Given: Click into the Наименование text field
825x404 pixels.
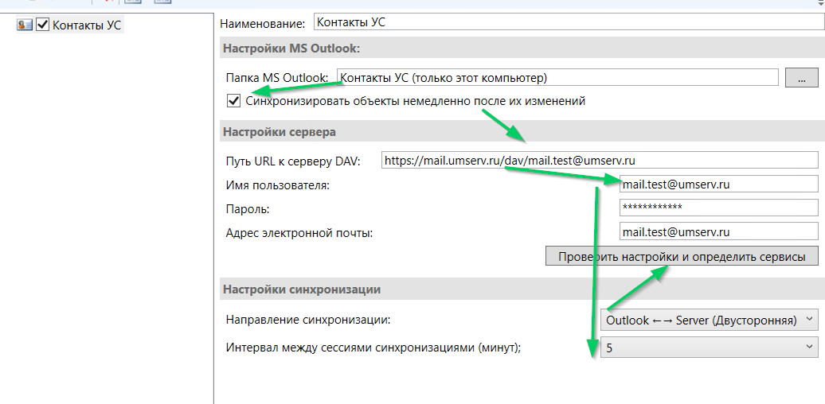Looking at the screenshot, I should pyautogui.click(x=565, y=22).
